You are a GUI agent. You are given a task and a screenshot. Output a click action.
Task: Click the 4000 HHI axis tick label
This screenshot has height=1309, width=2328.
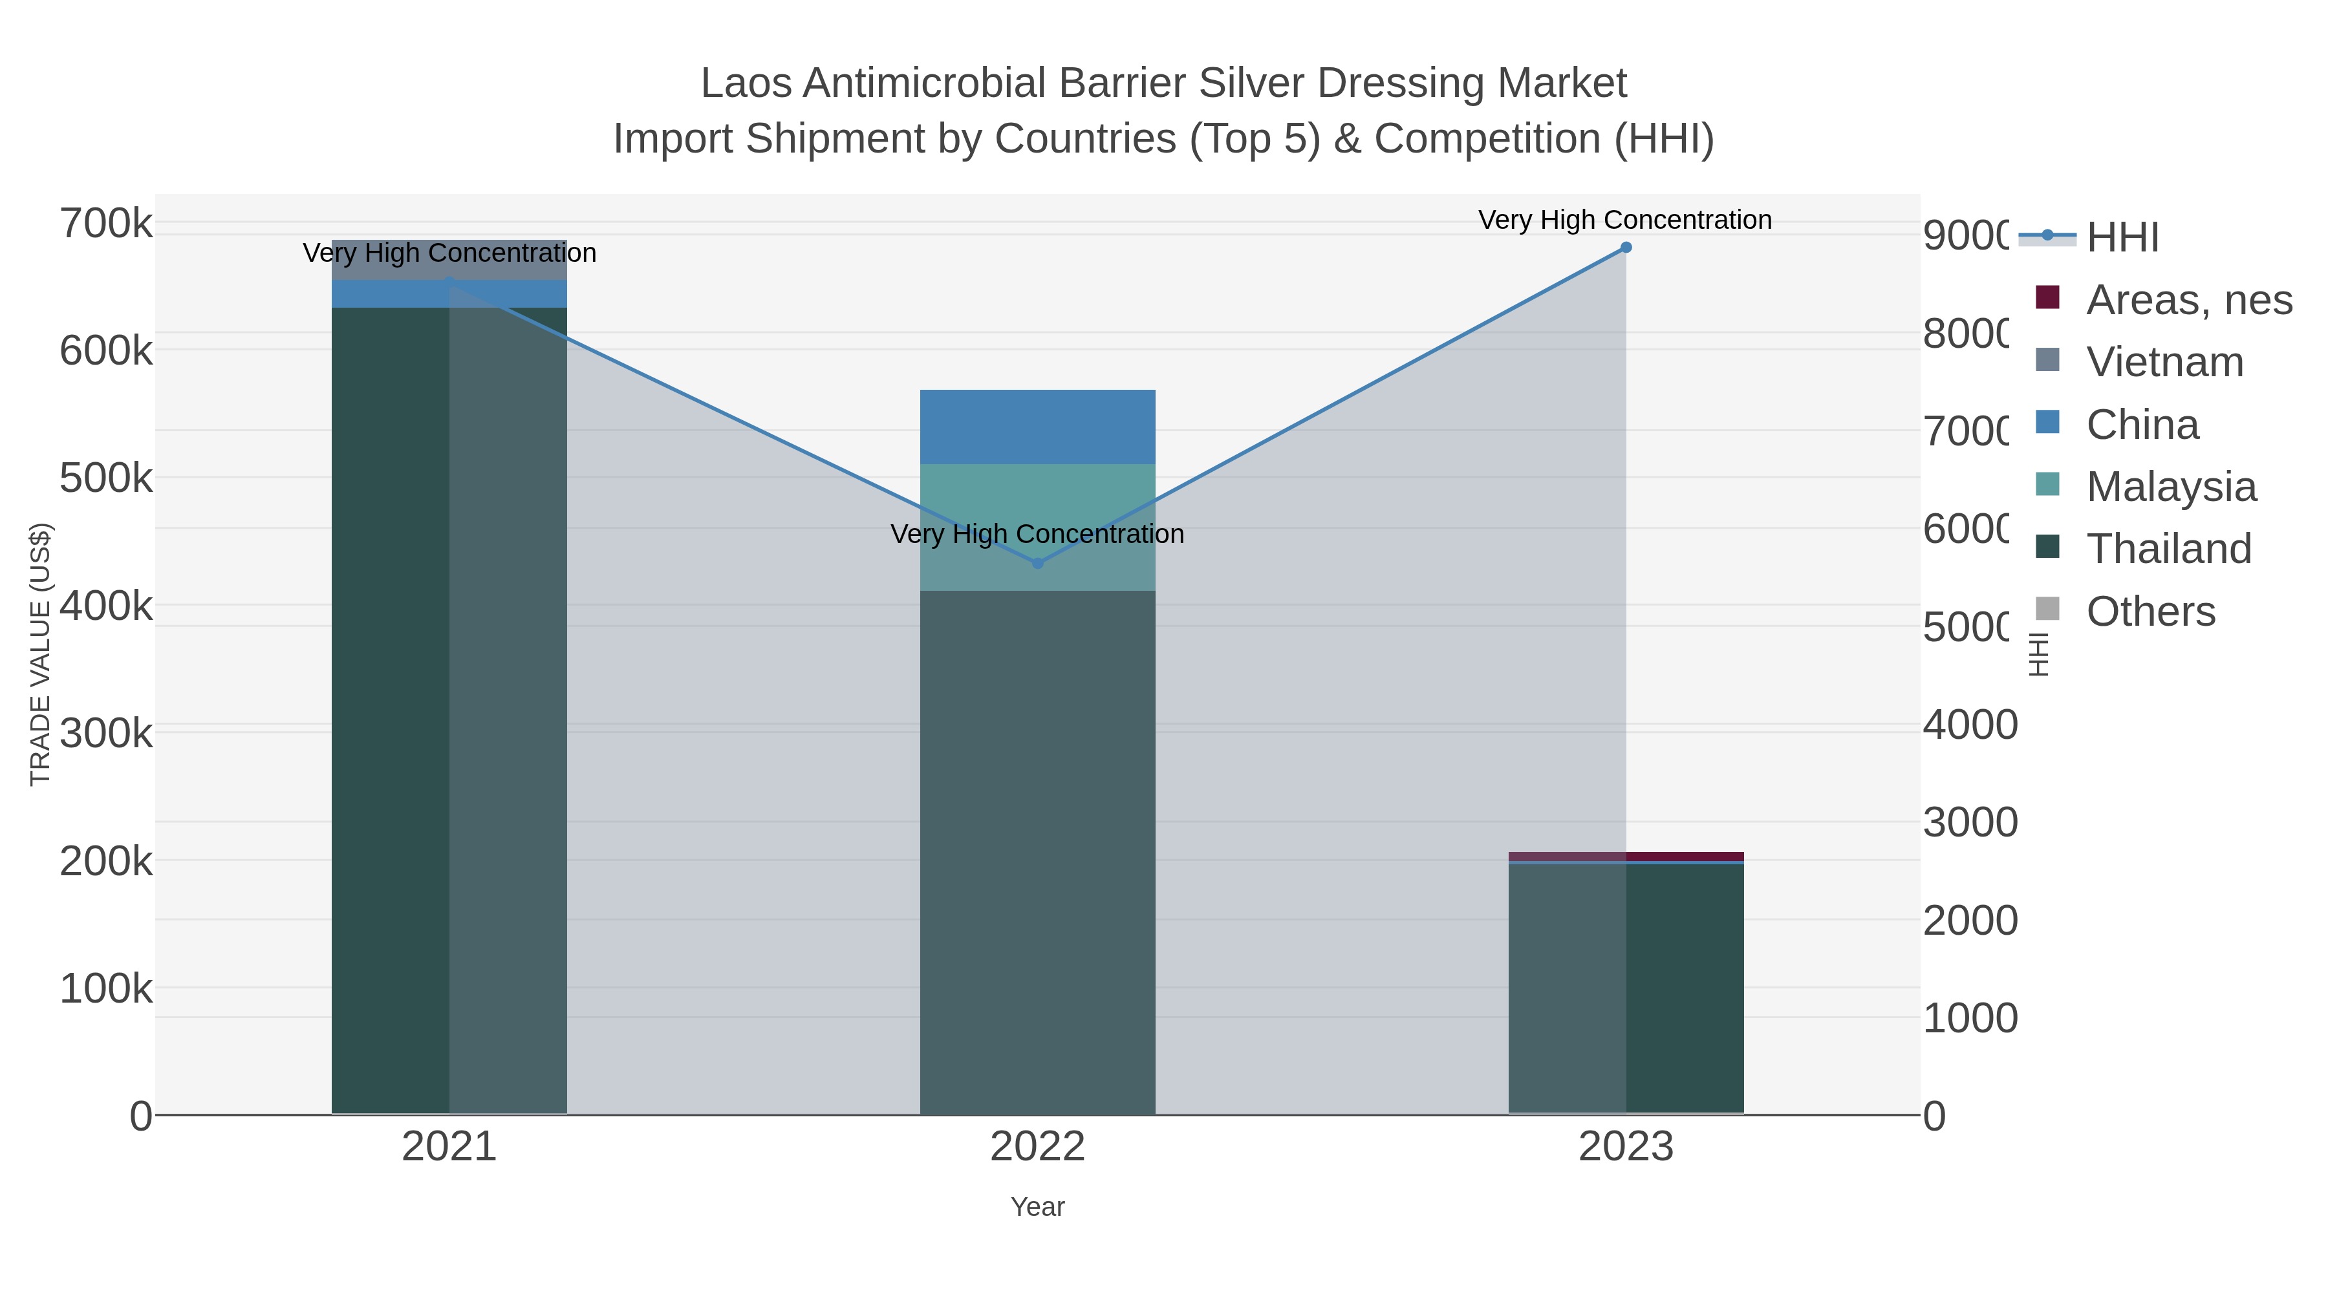pyautogui.click(x=1970, y=725)
